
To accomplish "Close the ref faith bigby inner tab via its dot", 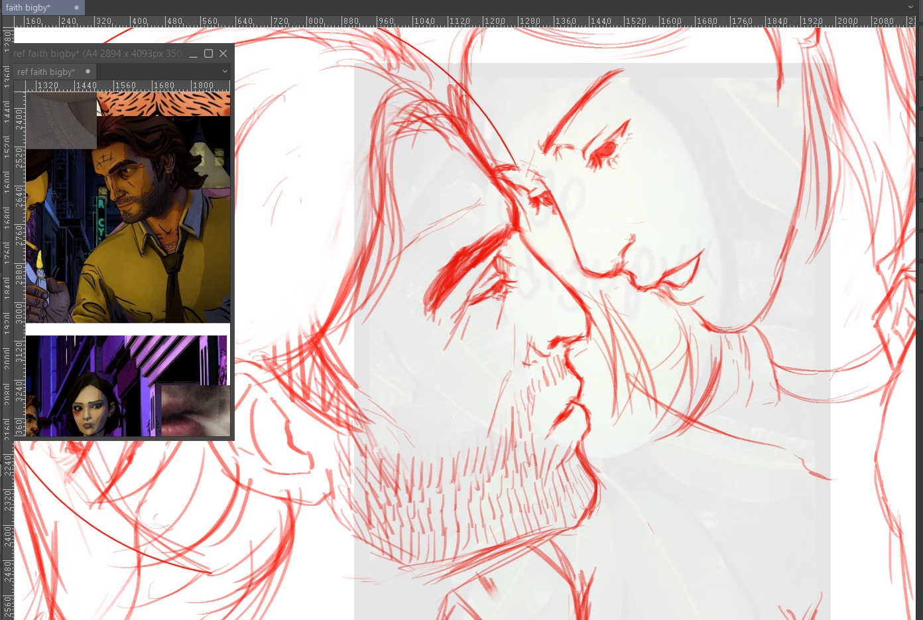I will pos(88,72).
